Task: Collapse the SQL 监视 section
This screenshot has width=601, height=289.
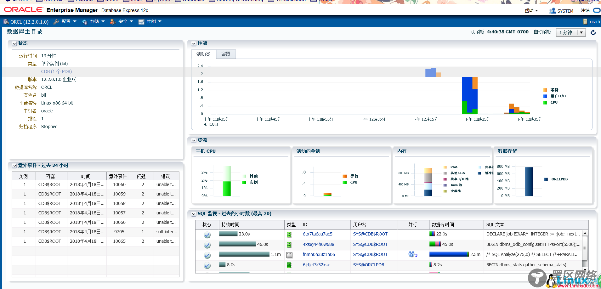Action: 194,214
